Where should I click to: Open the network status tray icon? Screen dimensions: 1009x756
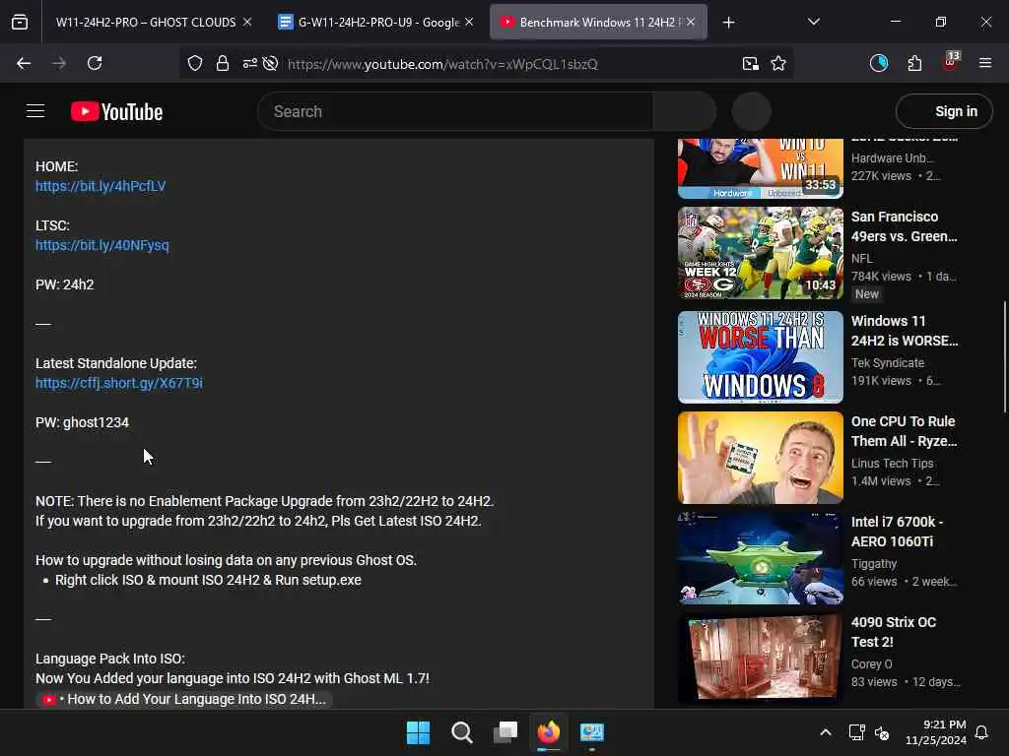point(856,732)
